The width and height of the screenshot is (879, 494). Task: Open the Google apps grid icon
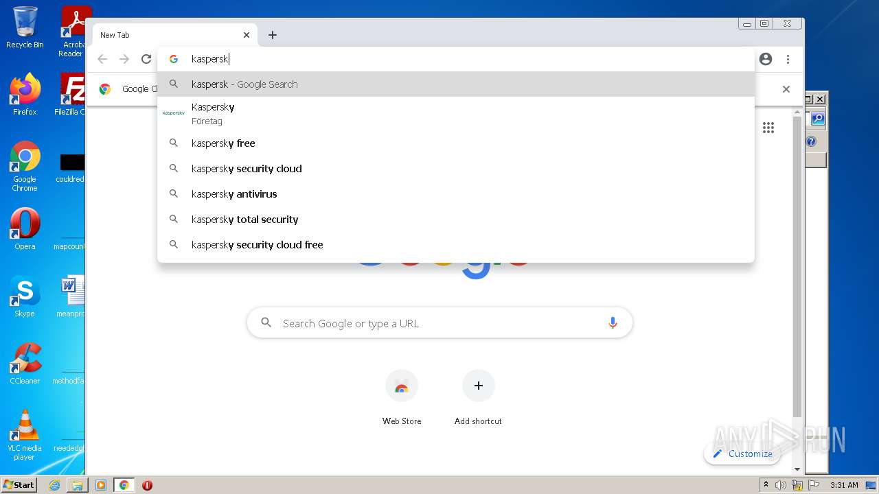768,128
